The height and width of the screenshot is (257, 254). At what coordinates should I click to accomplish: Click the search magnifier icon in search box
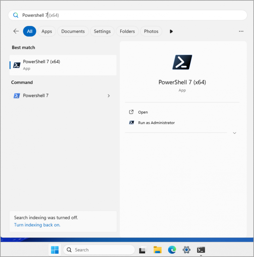(16, 15)
